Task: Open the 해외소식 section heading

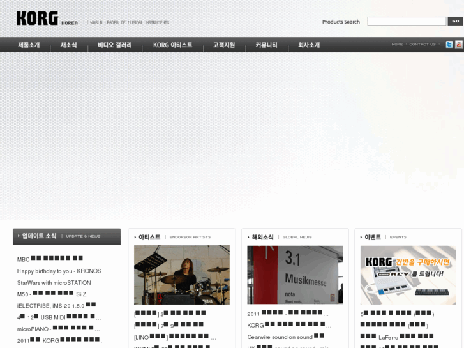Action: [x=262, y=237]
